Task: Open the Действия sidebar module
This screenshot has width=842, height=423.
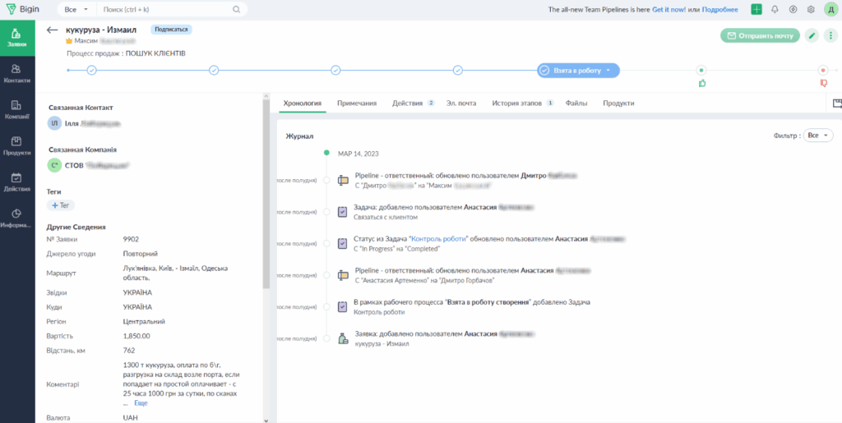Action: [x=17, y=182]
